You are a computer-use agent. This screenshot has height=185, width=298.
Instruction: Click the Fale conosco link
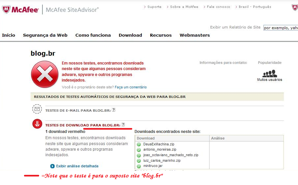[218, 7]
